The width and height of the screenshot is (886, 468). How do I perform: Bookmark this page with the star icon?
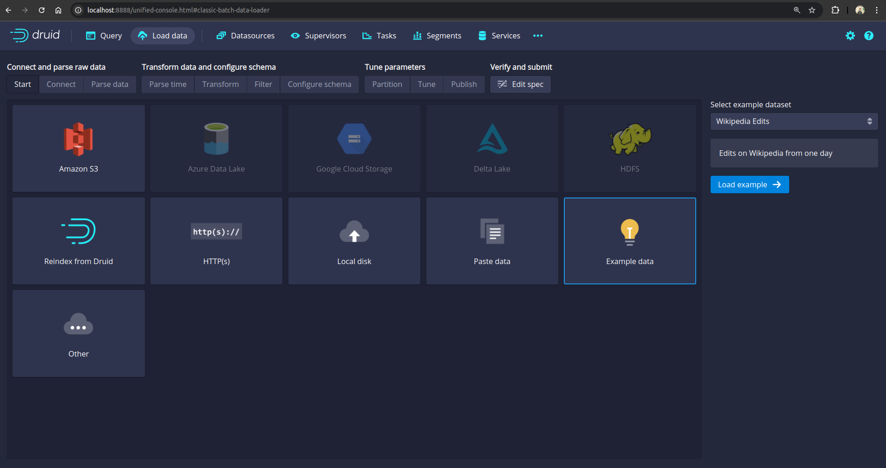click(x=812, y=10)
